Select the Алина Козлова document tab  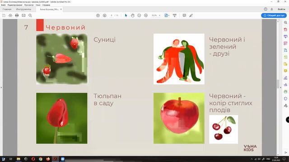pyautogui.click(x=49, y=9)
